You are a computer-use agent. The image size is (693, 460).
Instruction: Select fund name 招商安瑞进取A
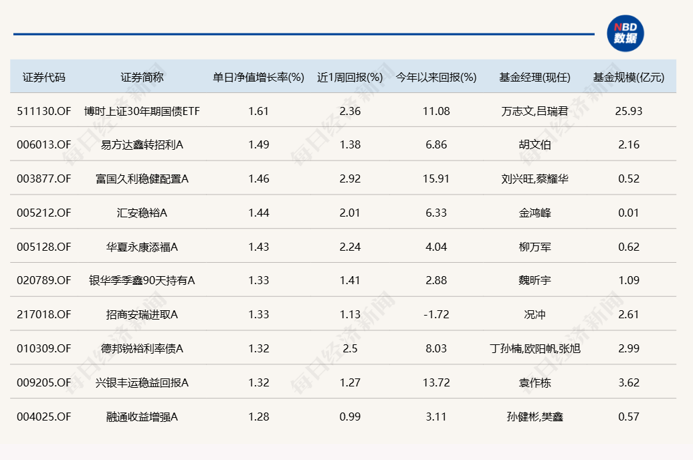142,314
